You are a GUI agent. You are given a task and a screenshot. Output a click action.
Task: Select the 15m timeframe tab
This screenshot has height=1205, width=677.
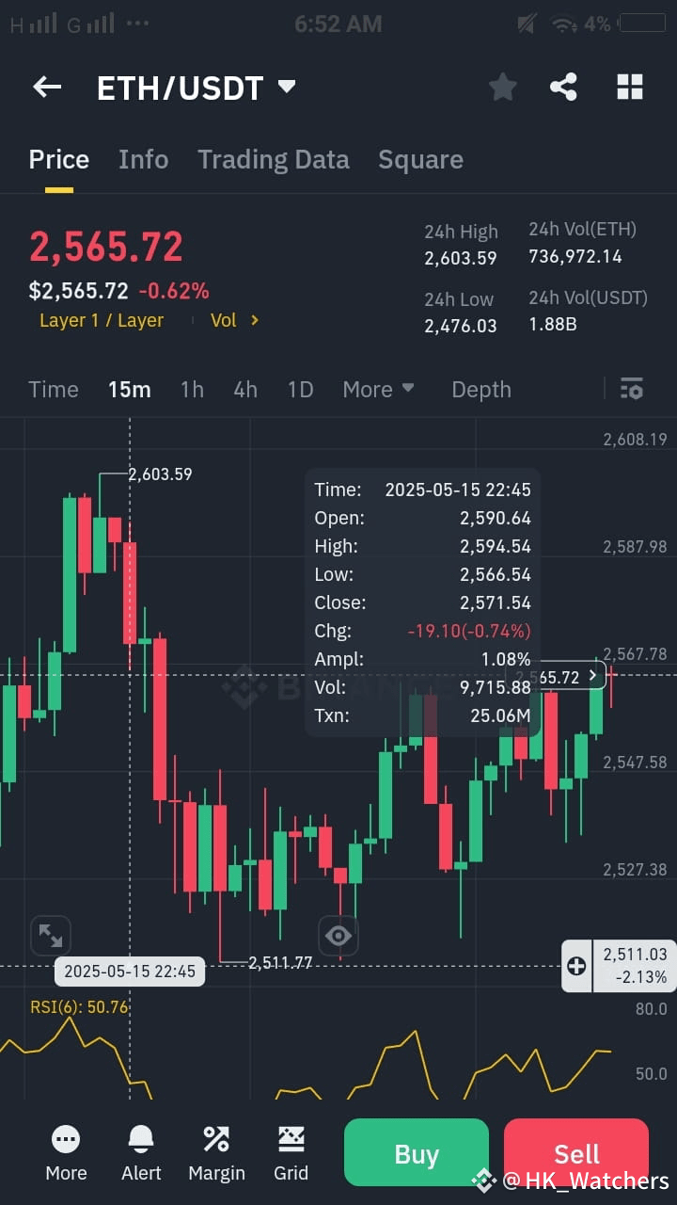(x=129, y=389)
